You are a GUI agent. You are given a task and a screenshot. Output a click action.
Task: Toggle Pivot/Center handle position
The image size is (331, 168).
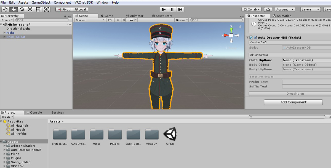(64, 9)
